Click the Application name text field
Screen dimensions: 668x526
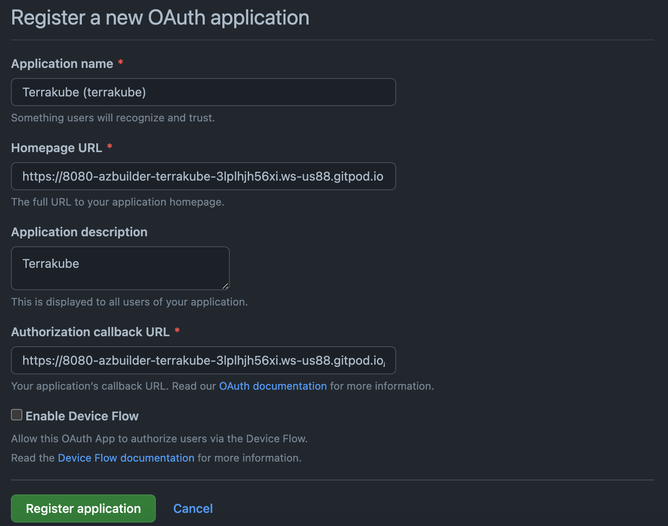(x=203, y=92)
